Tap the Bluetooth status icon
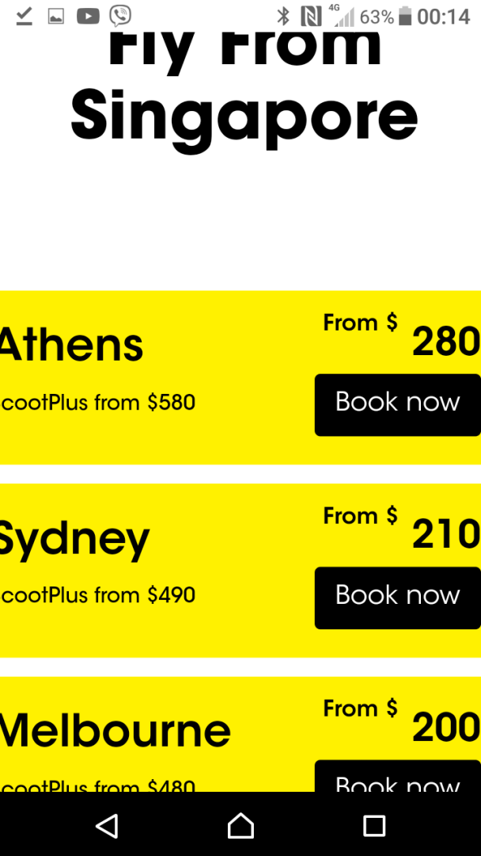The image size is (481, 856). coord(283,17)
